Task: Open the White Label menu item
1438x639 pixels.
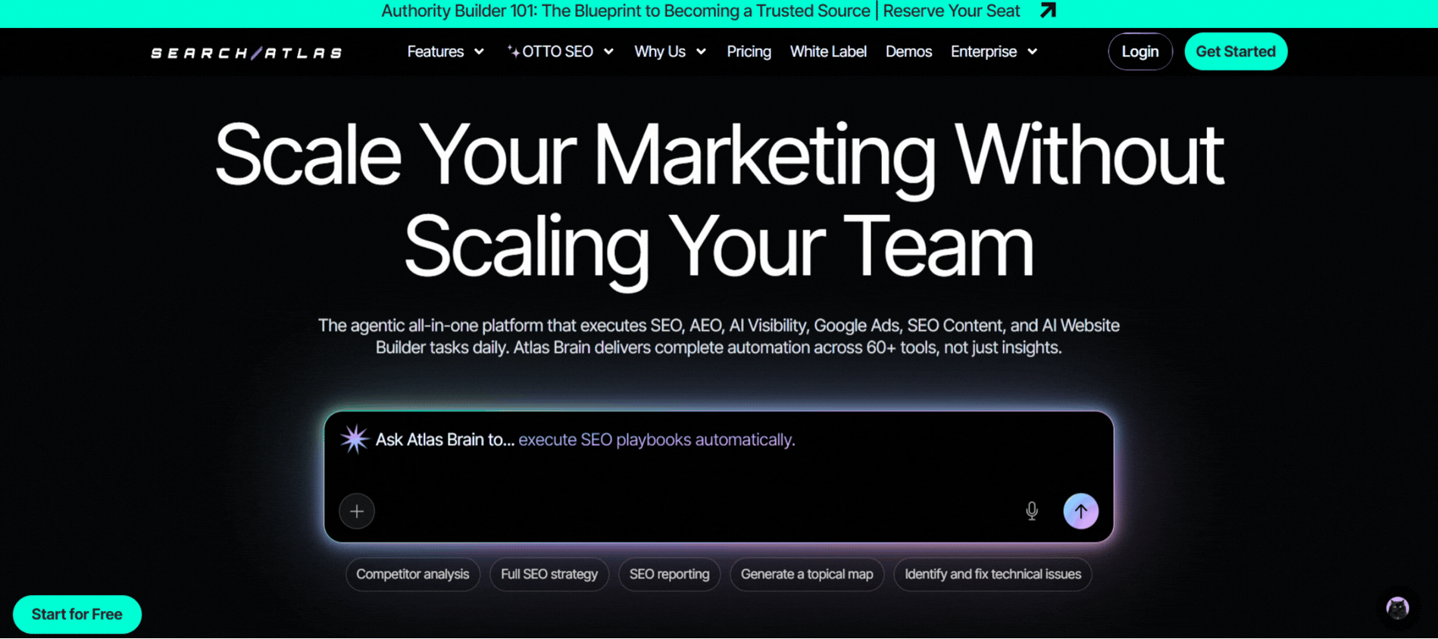Action: click(x=828, y=51)
